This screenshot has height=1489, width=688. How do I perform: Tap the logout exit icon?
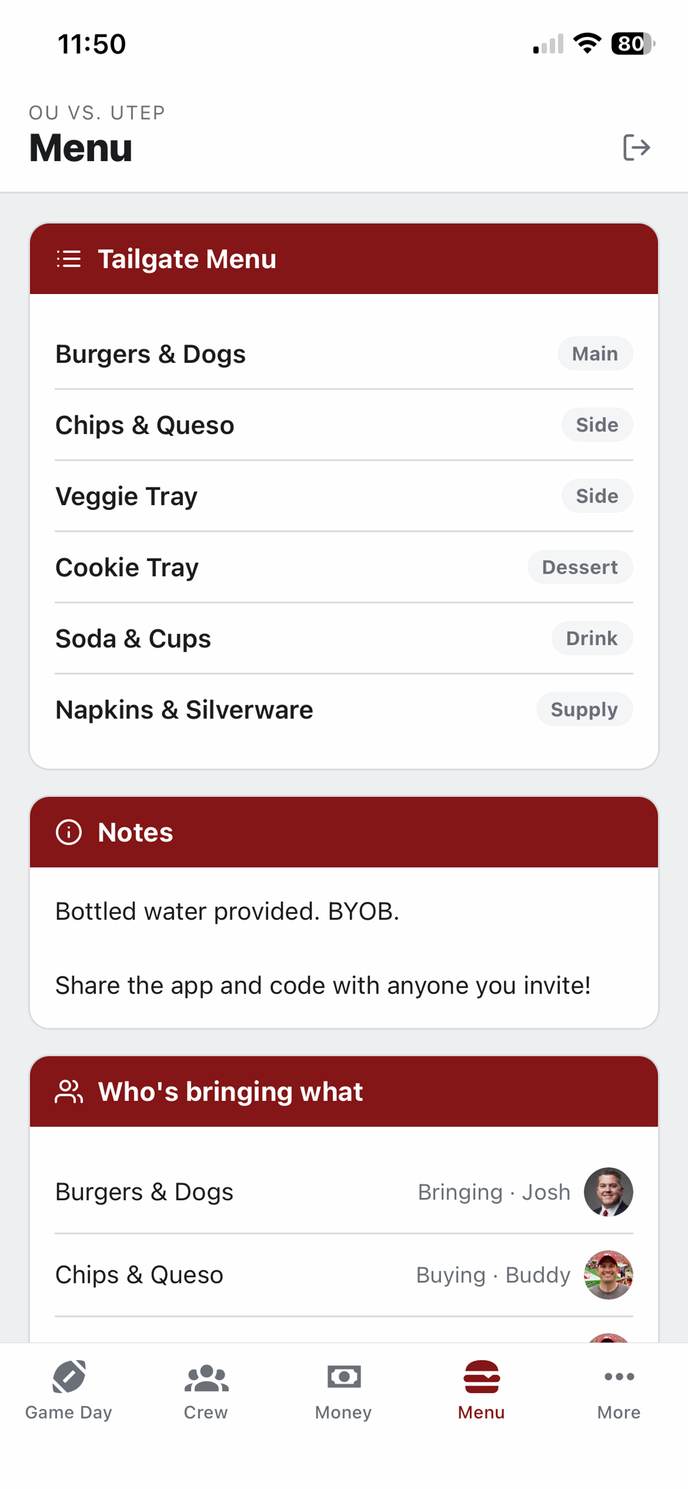click(x=636, y=147)
